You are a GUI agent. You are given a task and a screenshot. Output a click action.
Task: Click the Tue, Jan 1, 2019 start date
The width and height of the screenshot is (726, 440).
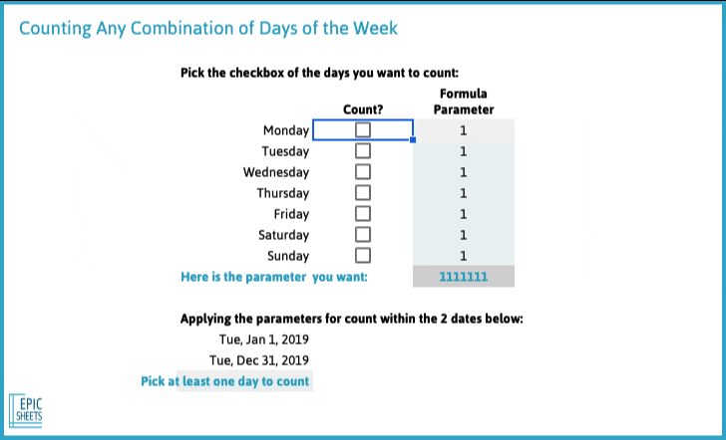(x=264, y=339)
